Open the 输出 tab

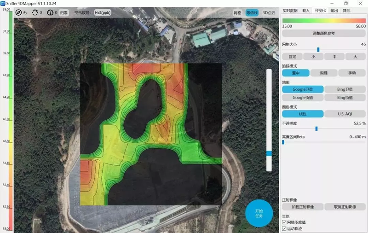(x=334, y=11)
